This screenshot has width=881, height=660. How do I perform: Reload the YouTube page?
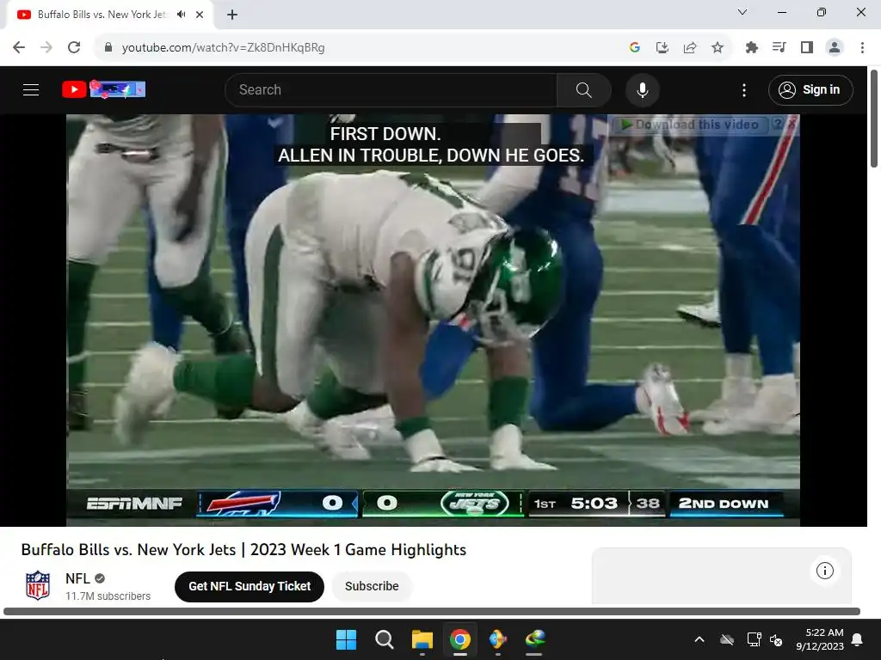coord(74,48)
